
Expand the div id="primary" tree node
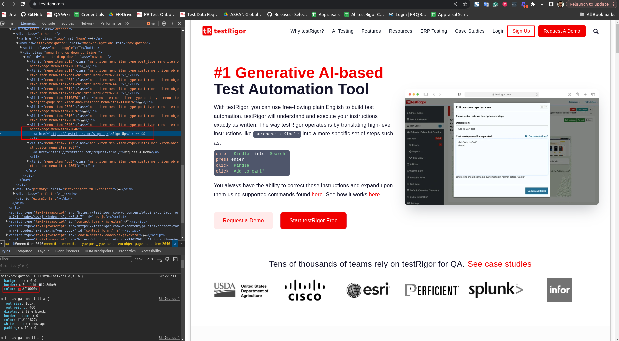point(14,189)
